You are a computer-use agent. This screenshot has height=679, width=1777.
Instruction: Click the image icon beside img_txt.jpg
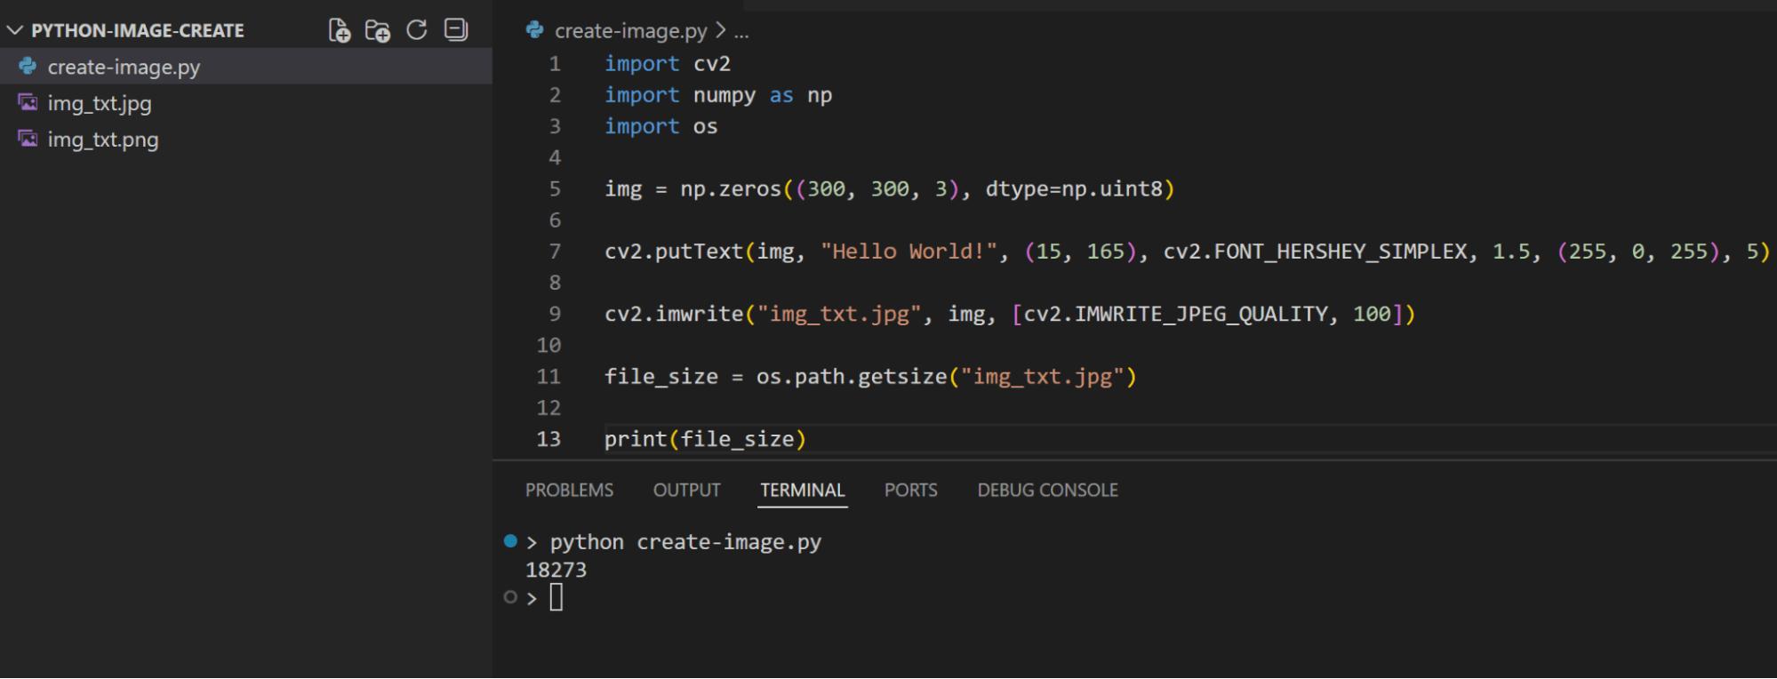pyautogui.click(x=28, y=103)
